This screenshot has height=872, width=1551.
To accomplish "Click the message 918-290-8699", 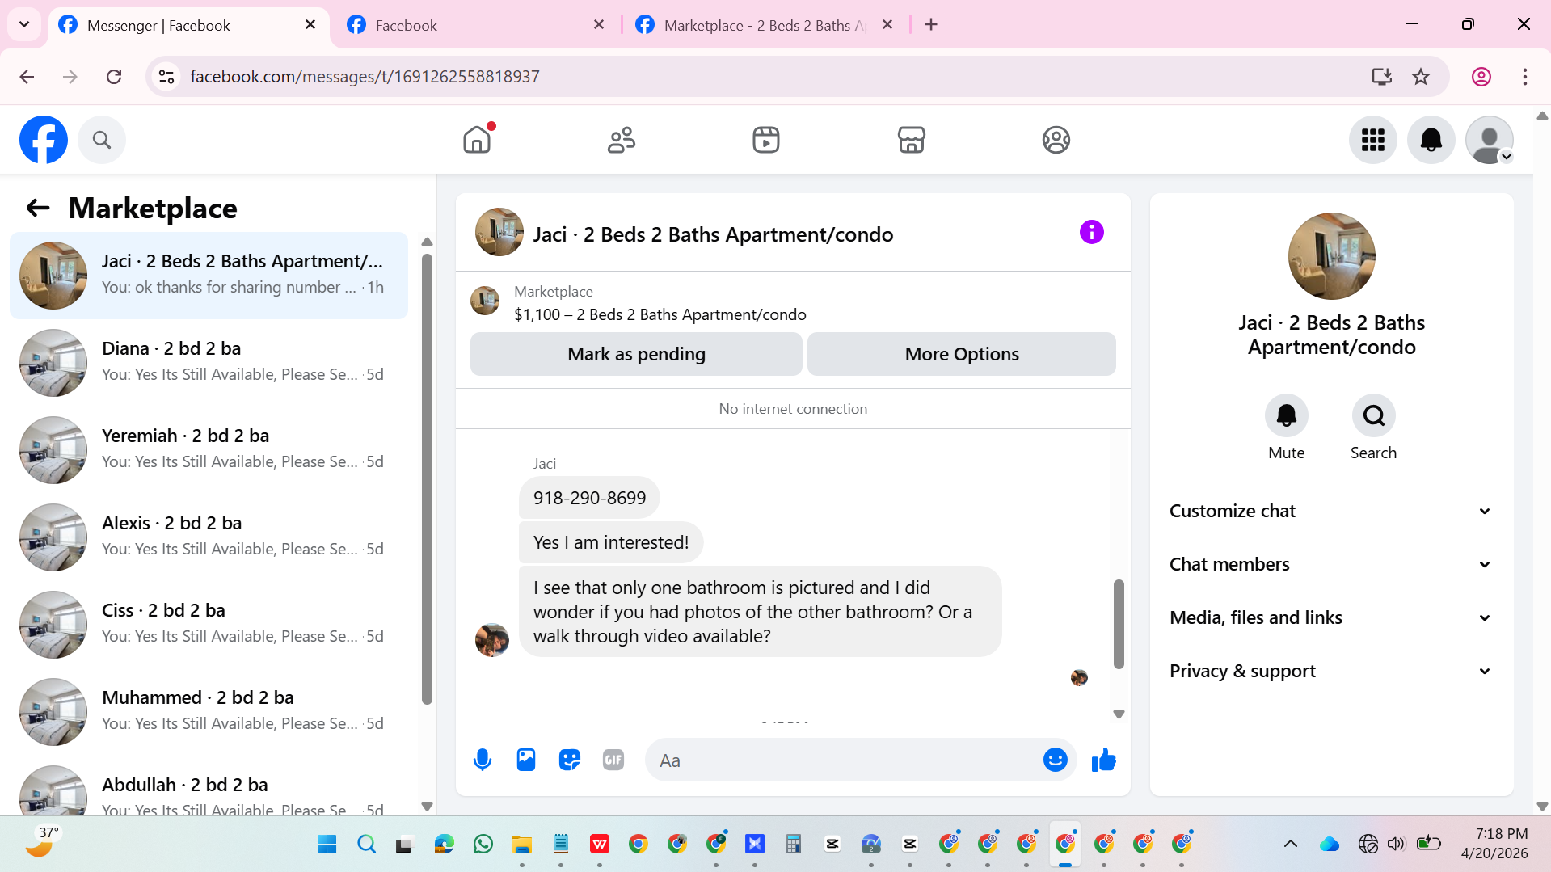I will coord(589,498).
